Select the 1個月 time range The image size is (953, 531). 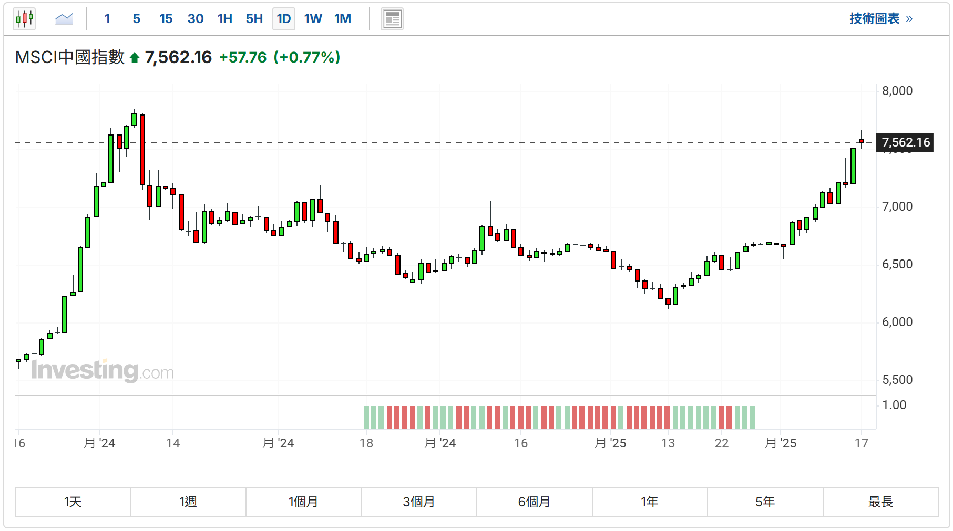coord(304,502)
